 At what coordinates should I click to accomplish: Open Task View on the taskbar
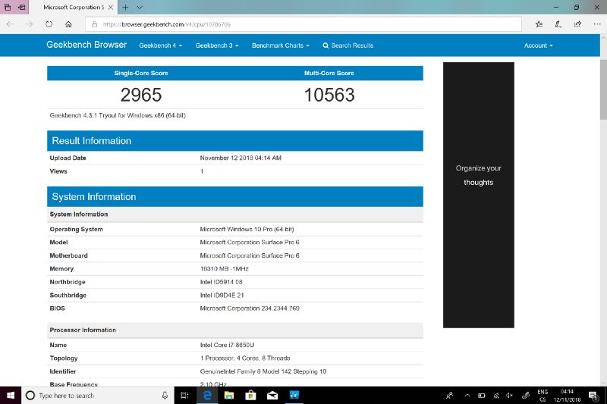(184, 395)
